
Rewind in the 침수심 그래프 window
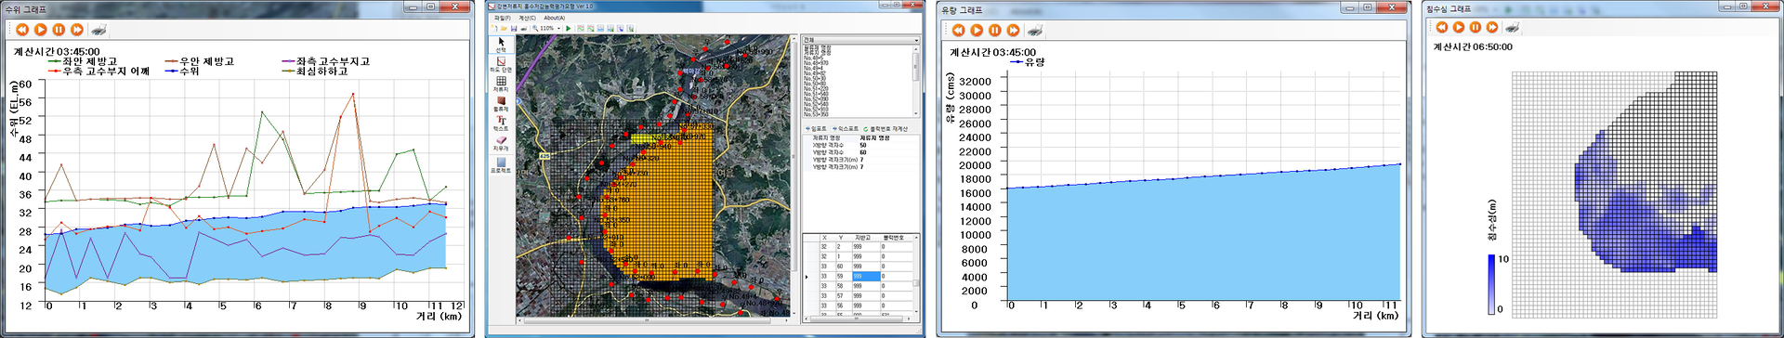(x=1442, y=27)
